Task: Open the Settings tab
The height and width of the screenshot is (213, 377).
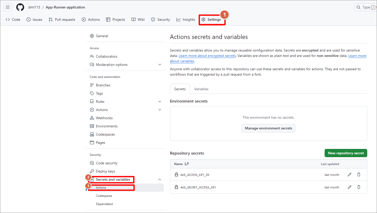Action: click(211, 19)
